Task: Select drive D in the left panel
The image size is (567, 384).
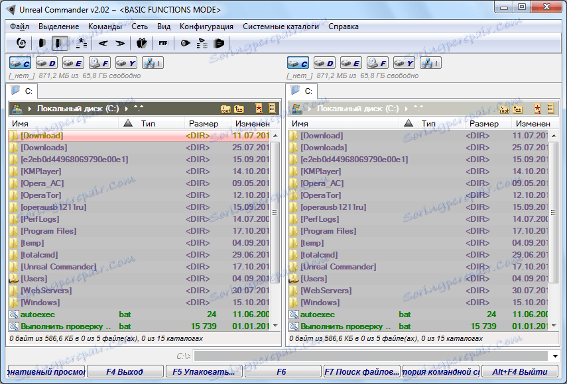Action: pos(46,63)
